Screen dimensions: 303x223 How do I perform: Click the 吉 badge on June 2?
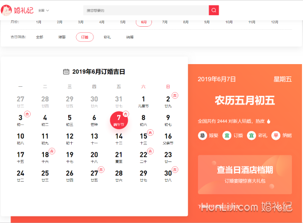[x=175, y=95]
